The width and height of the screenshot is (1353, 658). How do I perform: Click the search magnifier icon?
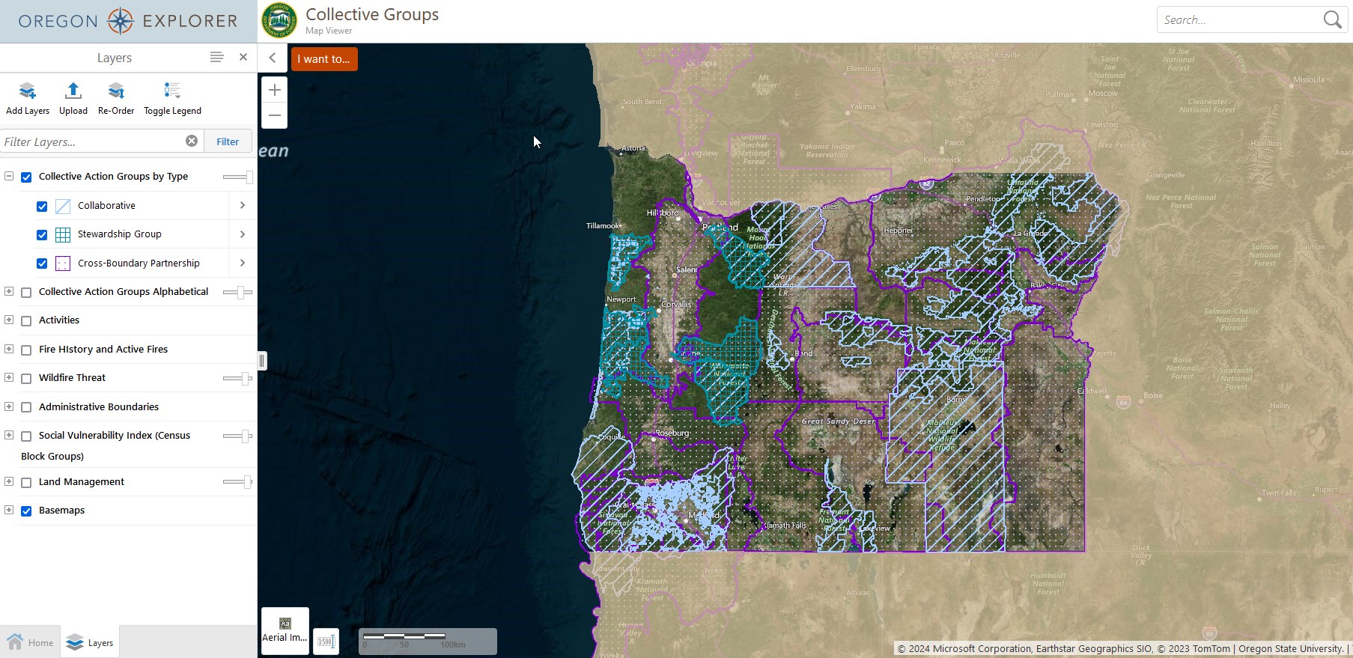(1332, 20)
